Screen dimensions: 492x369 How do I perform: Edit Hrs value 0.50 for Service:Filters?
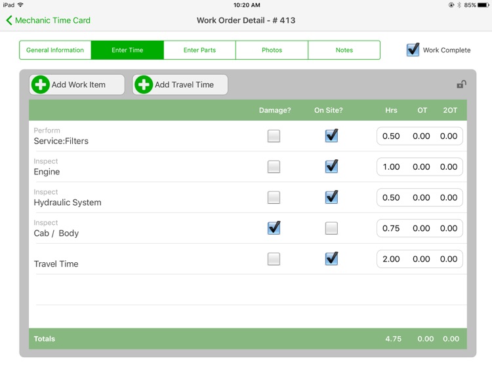[x=391, y=136]
